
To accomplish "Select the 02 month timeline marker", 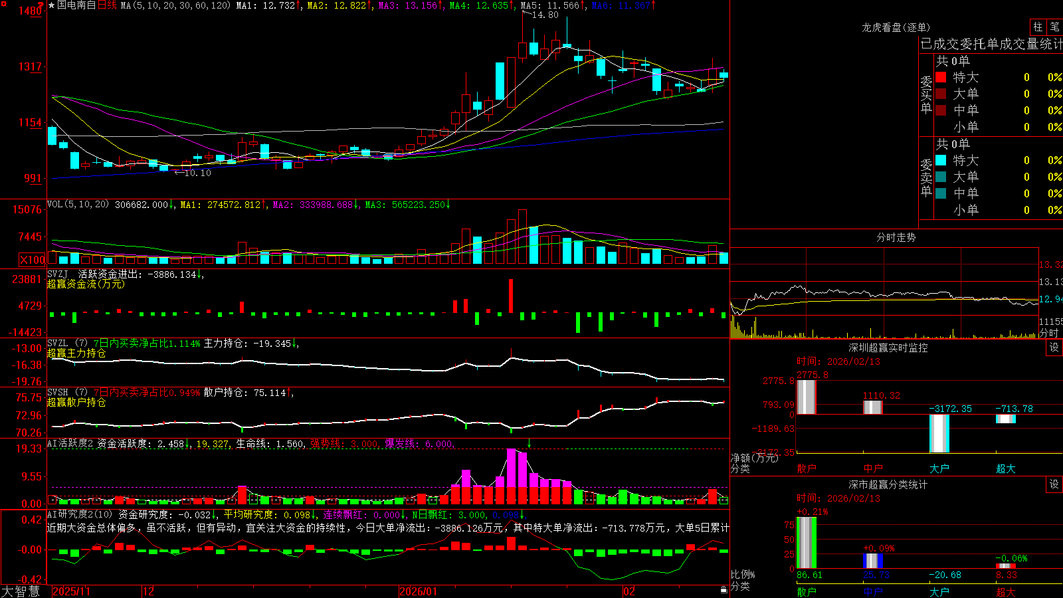I will point(629,591).
